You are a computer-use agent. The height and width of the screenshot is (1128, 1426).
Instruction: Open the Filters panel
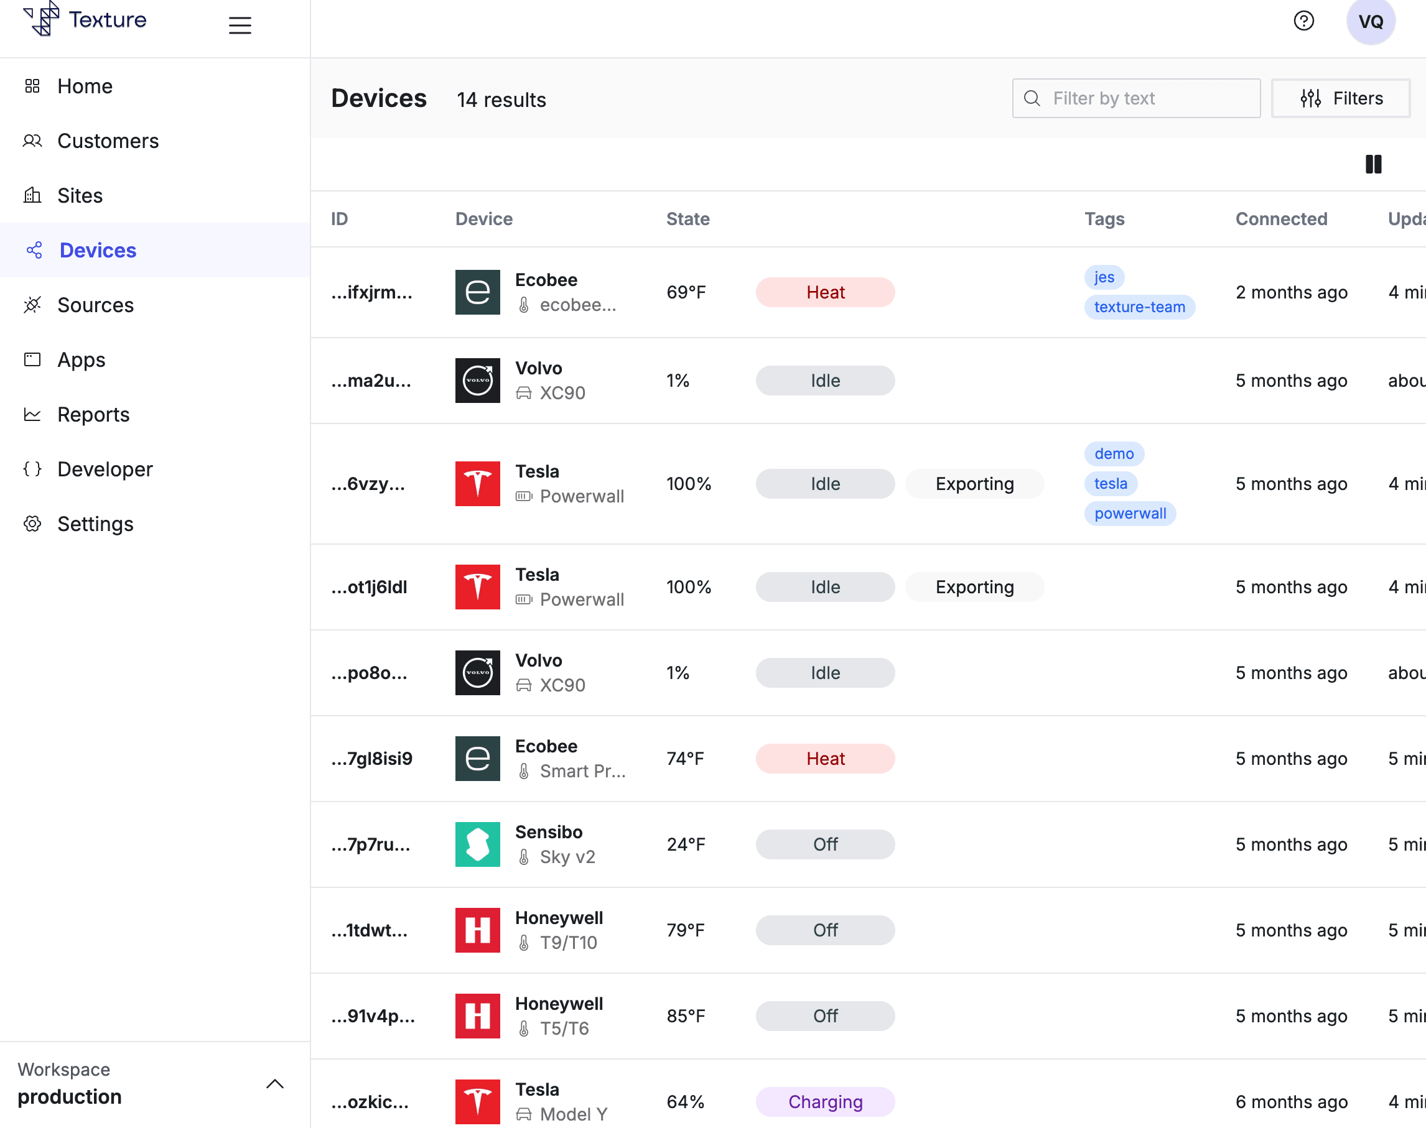pyautogui.click(x=1341, y=98)
